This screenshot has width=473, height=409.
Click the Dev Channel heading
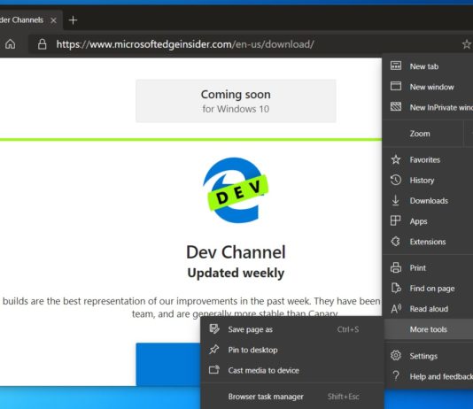tap(236, 252)
